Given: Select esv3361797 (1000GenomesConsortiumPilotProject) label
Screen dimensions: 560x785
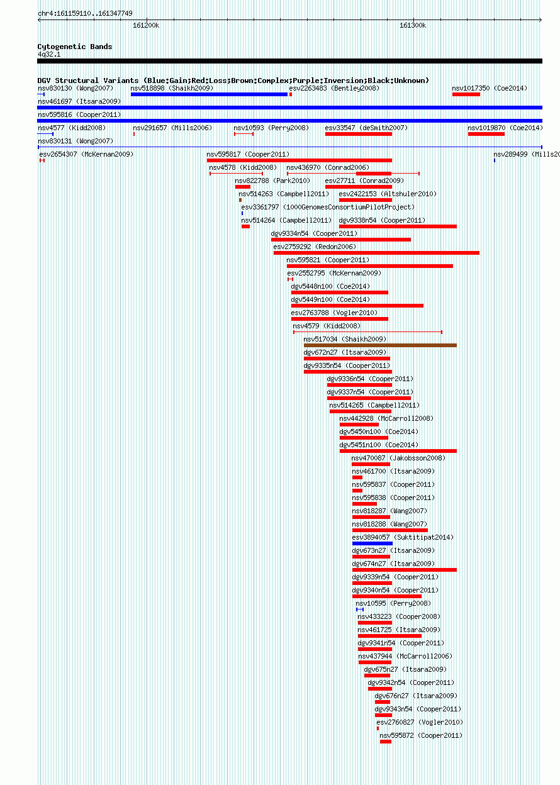Looking at the screenshot, I should click(328, 207).
